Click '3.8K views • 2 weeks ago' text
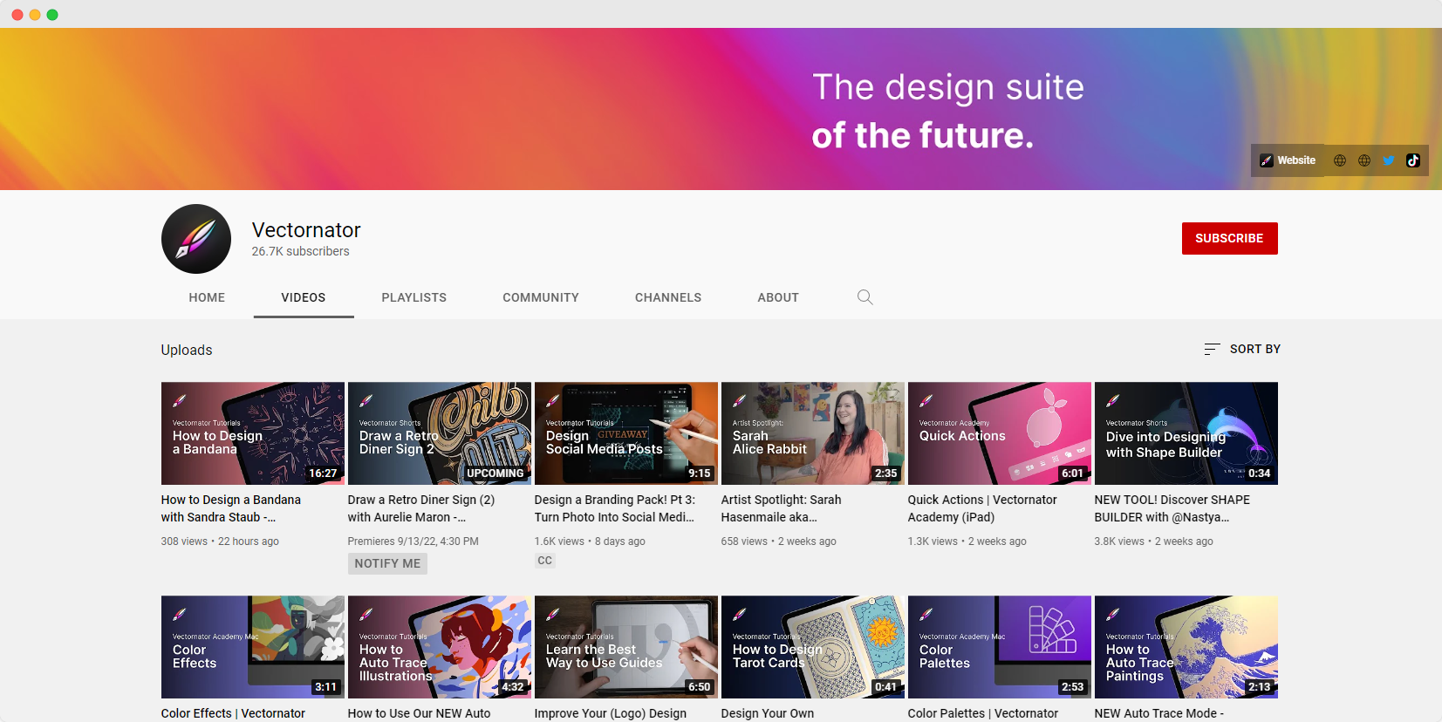Image resolution: width=1442 pixels, height=722 pixels. click(1154, 541)
